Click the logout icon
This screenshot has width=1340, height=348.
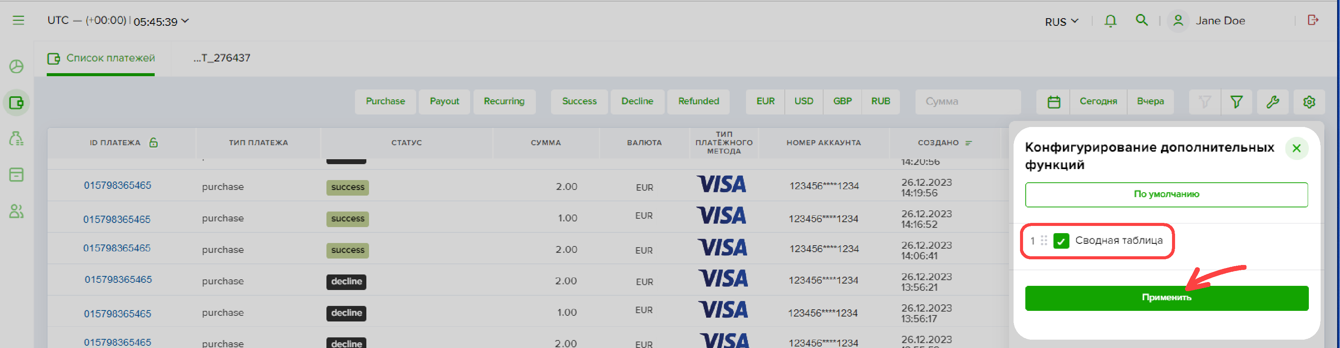coord(1313,20)
